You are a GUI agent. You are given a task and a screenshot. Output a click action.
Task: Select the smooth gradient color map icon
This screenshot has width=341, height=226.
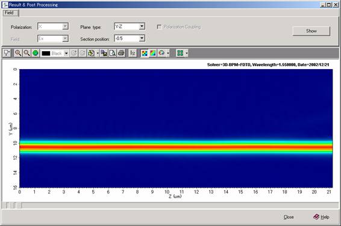coord(153,53)
